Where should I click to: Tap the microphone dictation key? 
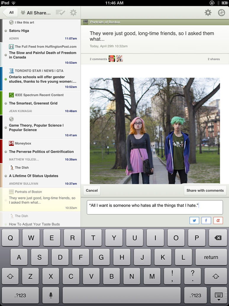point(51,295)
